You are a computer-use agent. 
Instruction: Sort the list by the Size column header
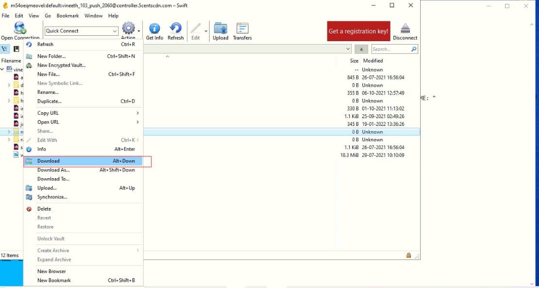pyautogui.click(x=354, y=61)
